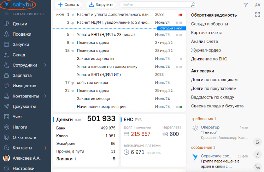The image size is (264, 172).
Task: Click the Заявки 1 row
Action: [x=86, y=159]
